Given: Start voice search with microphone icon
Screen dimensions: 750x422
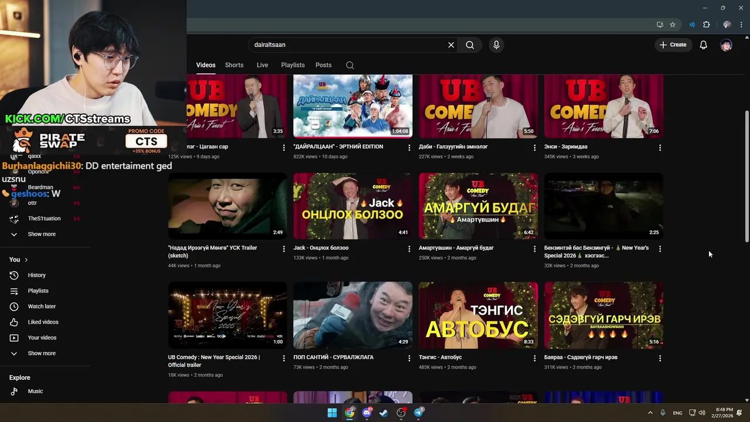Looking at the screenshot, I should pyautogui.click(x=496, y=45).
